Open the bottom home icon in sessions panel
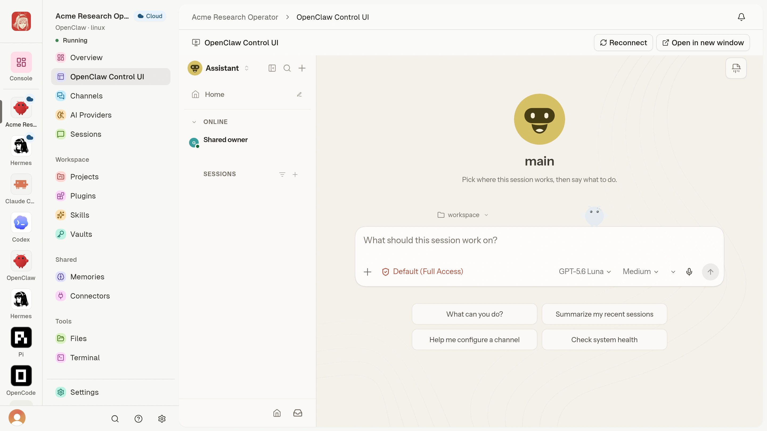This screenshot has height=431, width=767. (x=277, y=413)
